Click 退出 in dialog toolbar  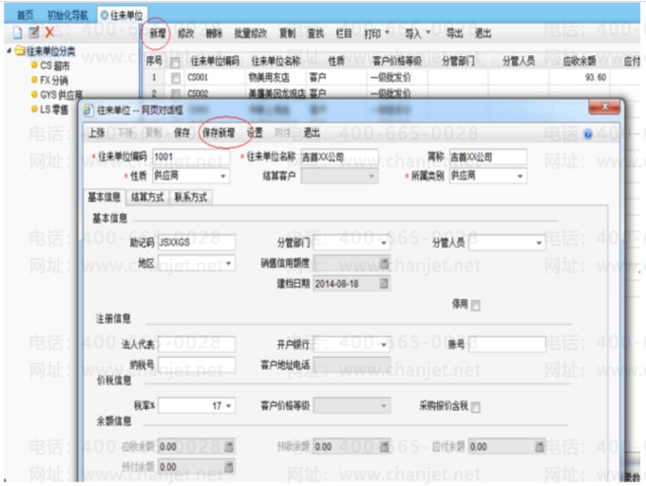[312, 133]
